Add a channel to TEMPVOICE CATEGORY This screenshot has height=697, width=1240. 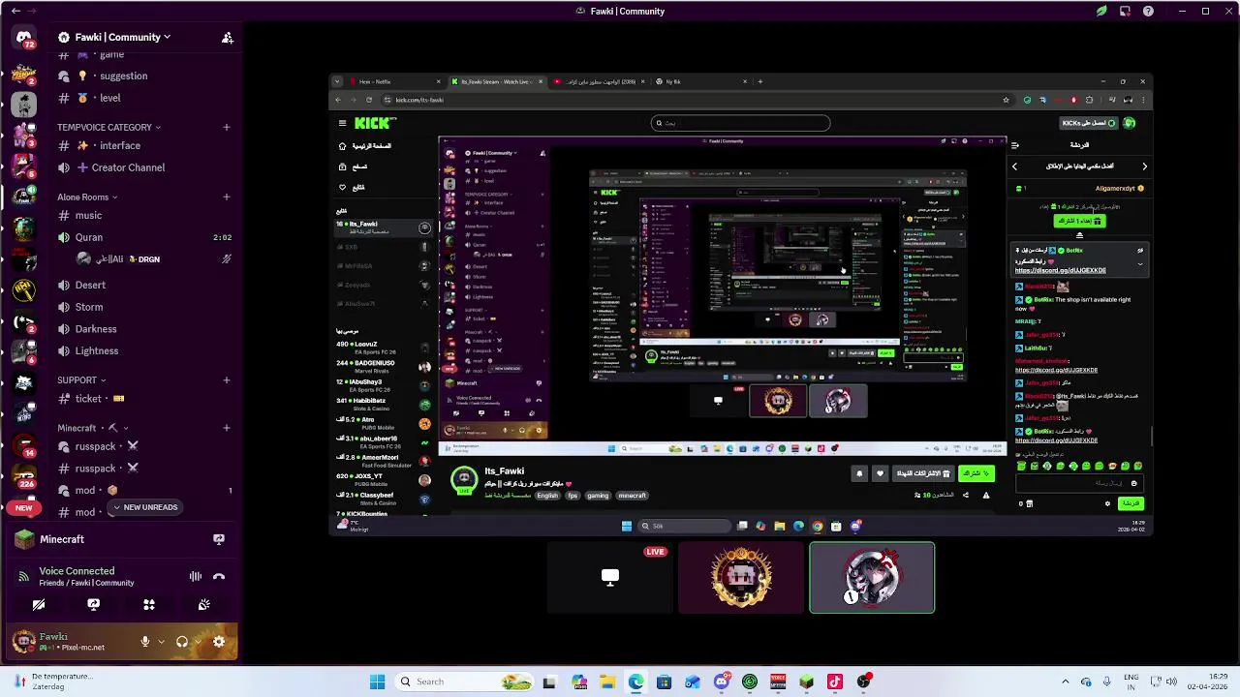pos(226,127)
